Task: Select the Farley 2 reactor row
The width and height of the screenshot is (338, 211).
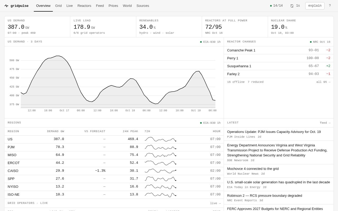Action: 279,74
